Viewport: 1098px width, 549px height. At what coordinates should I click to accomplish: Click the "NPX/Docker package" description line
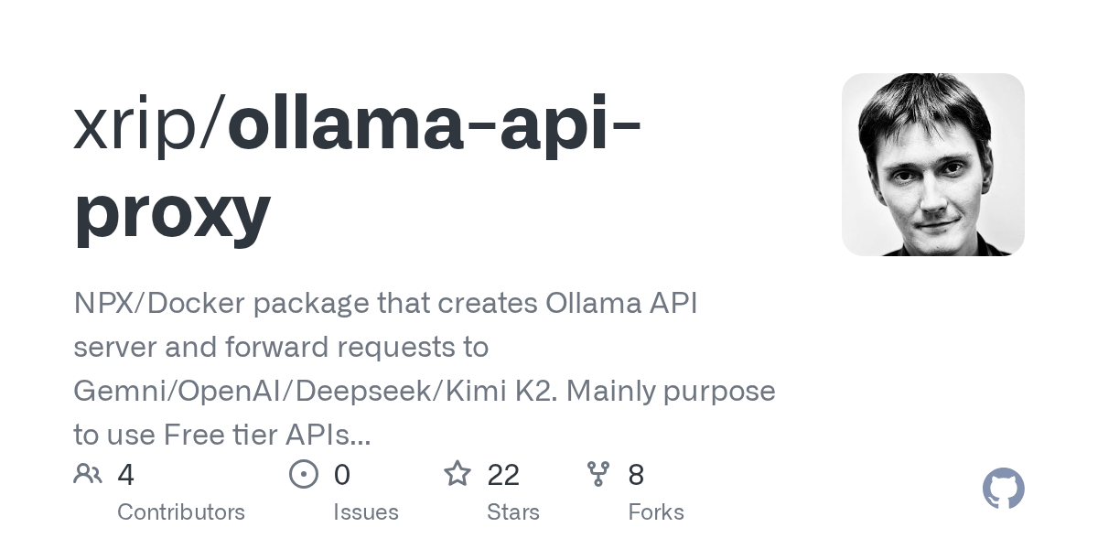tap(385, 304)
